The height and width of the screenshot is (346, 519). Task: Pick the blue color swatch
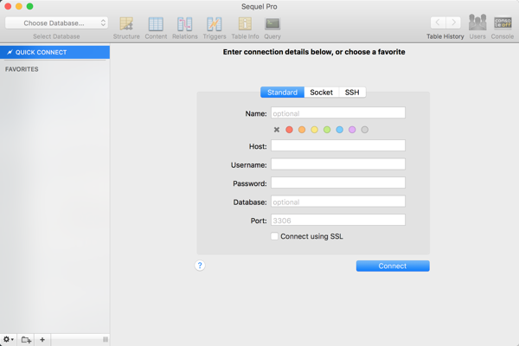pyautogui.click(x=340, y=130)
